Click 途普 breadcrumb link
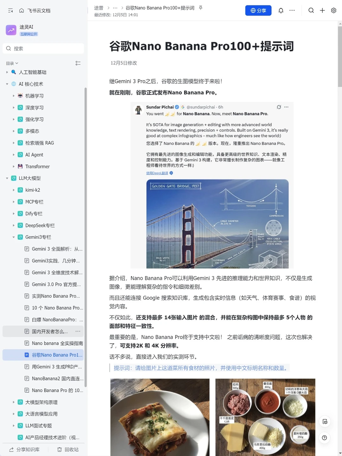Image resolution: width=342 pixels, height=456 pixels. pos(99,8)
